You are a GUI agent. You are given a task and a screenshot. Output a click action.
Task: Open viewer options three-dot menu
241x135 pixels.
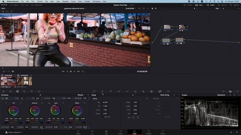[x=148, y=9]
